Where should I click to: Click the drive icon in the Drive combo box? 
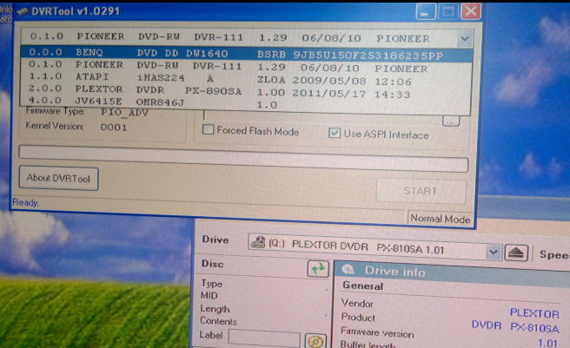point(258,242)
